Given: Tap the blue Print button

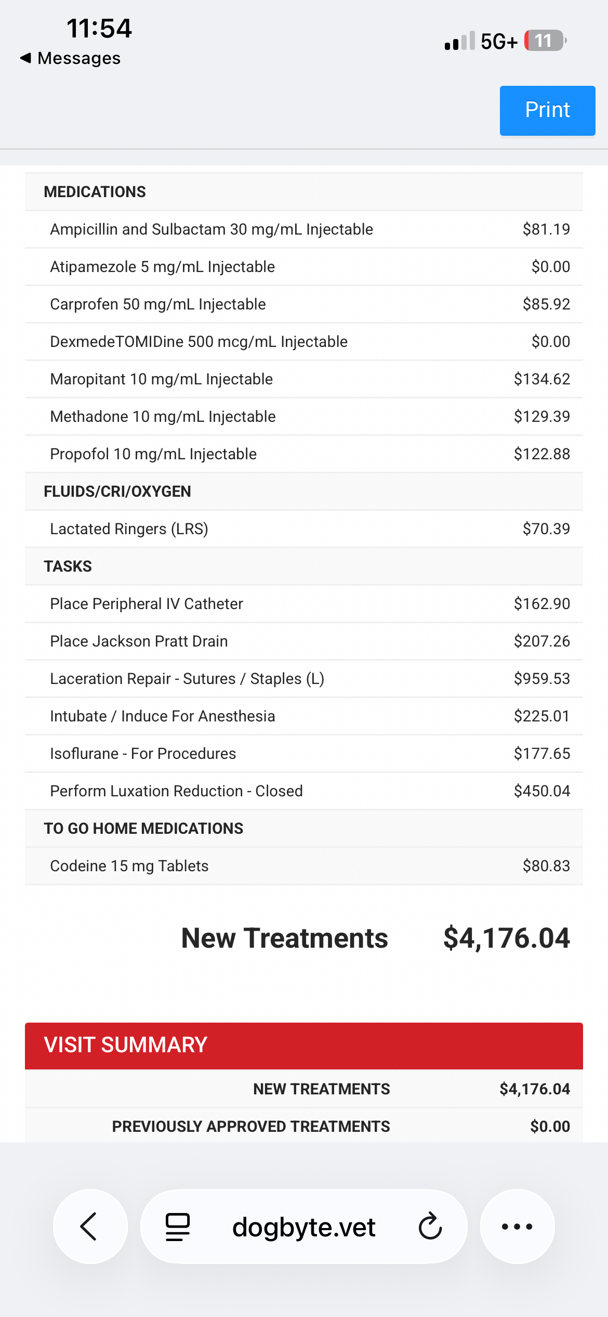Looking at the screenshot, I should point(547,110).
